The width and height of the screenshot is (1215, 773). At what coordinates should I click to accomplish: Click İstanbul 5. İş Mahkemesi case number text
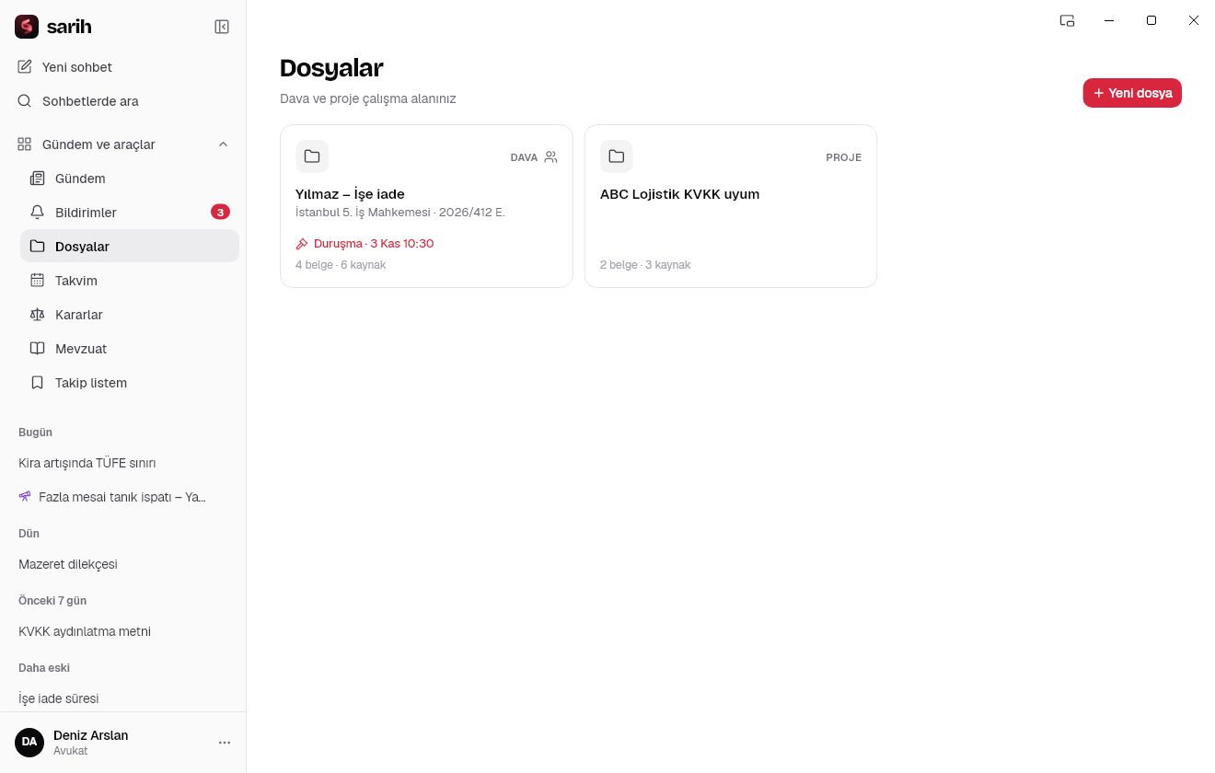pos(400,213)
